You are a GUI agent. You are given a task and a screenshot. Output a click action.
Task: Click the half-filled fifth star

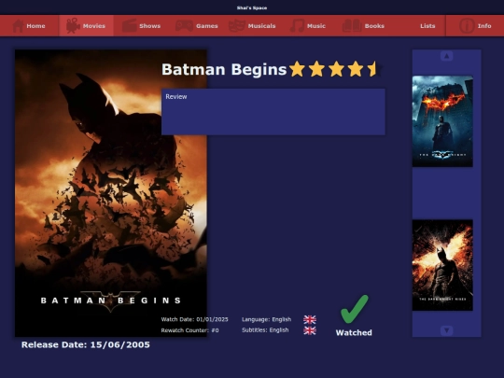click(x=374, y=69)
